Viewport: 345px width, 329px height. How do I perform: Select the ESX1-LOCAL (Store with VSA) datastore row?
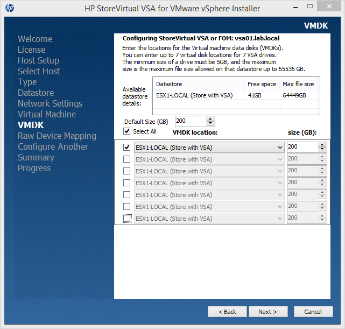coord(235,95)
